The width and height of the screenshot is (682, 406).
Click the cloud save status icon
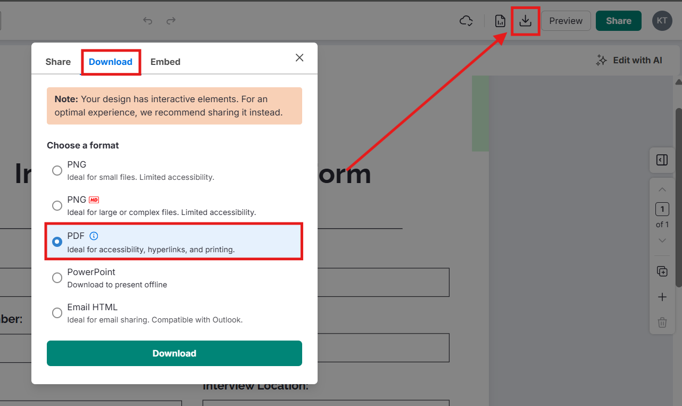[466, 21]
